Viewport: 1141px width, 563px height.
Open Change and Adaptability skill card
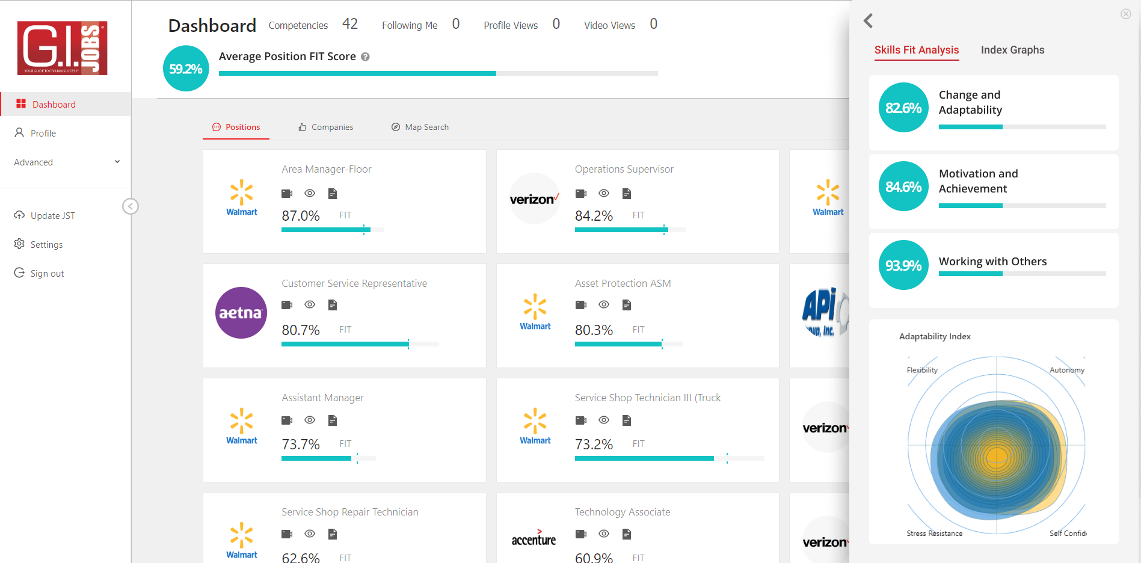(x=994, y=112)
